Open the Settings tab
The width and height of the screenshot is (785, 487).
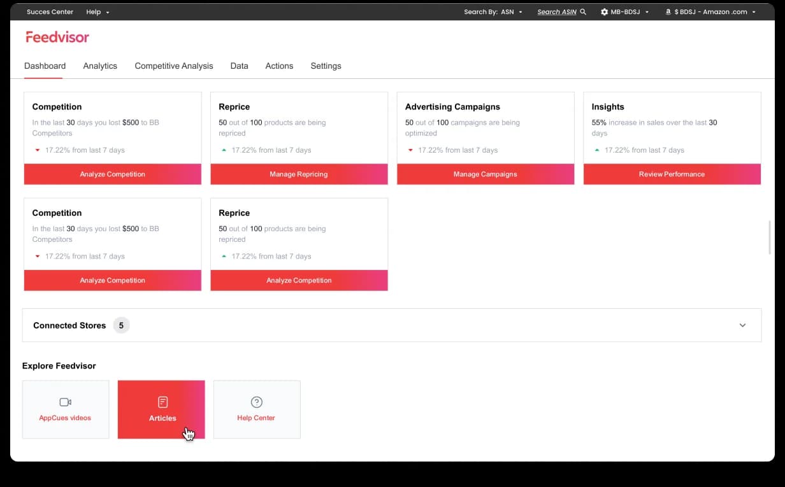coord(326,66)
